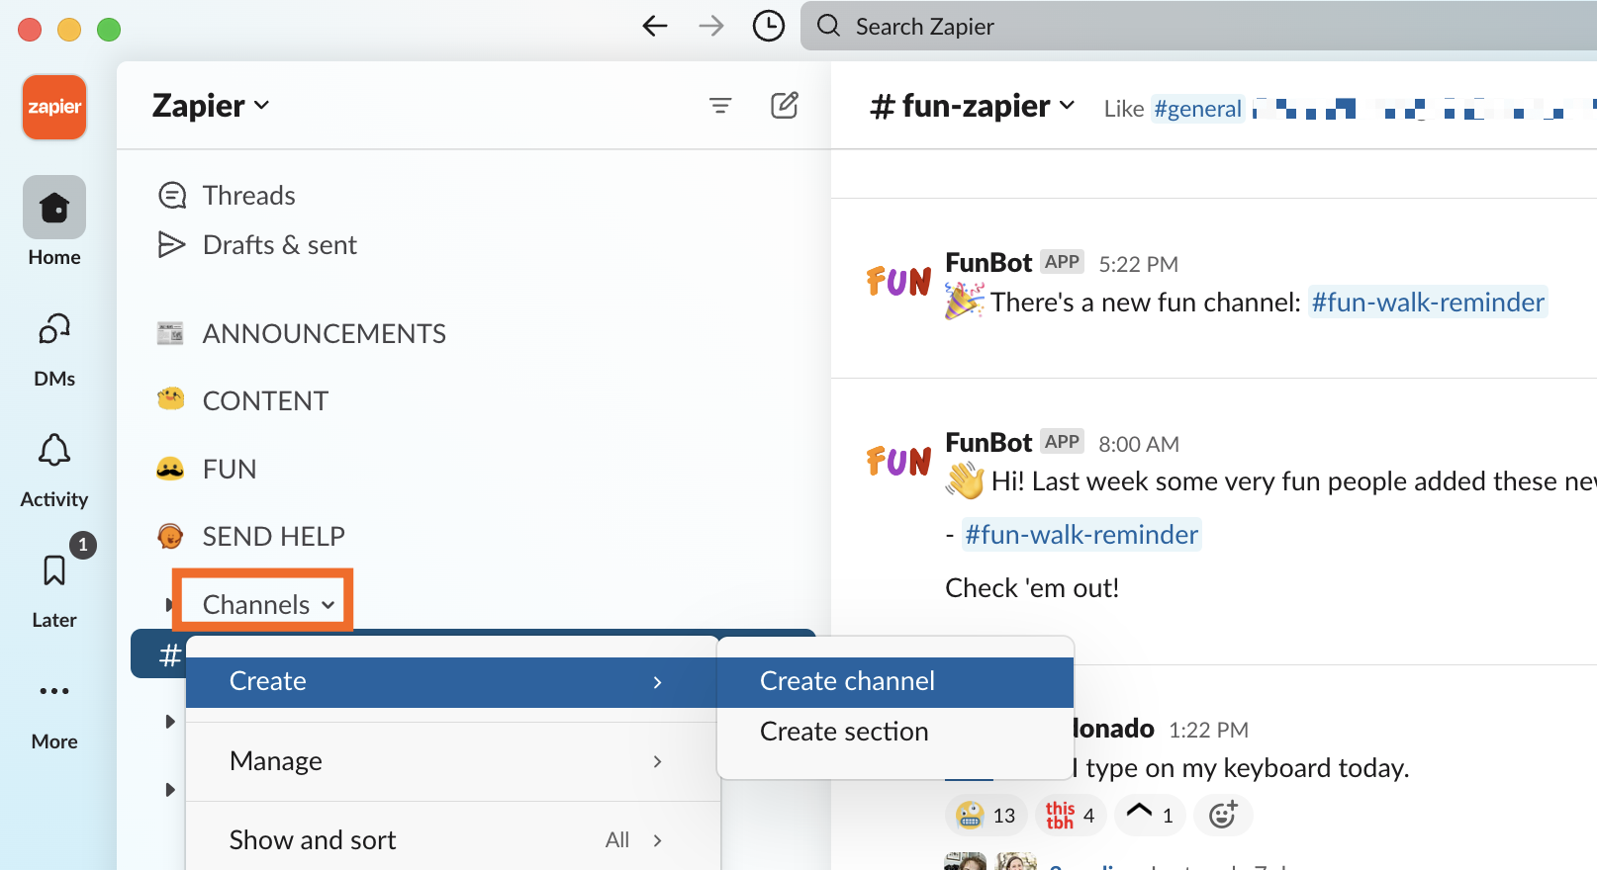Image resolution: width=1597 pixels, height=870 pixels.
Task: Click the 1:22 PM message timestamp
Action: click(1208, 731)
